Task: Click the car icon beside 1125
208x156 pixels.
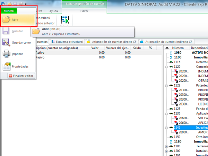Action: [x=171, y=109]
